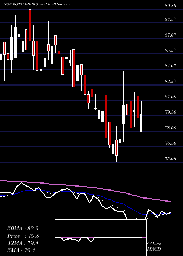Screen dimensions: 183x256
Task: Click the 12MA : 79.4 readout
Action: [23, 243]
